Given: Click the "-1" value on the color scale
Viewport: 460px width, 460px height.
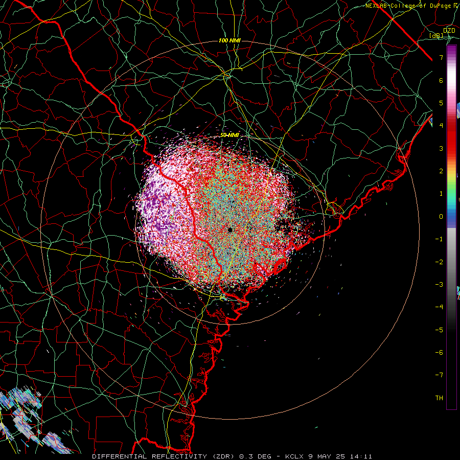Looking at the screenshot, I should tap(439, 239).
